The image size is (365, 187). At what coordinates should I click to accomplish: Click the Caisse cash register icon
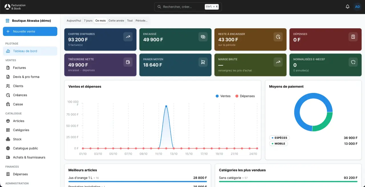coord(8,104)
